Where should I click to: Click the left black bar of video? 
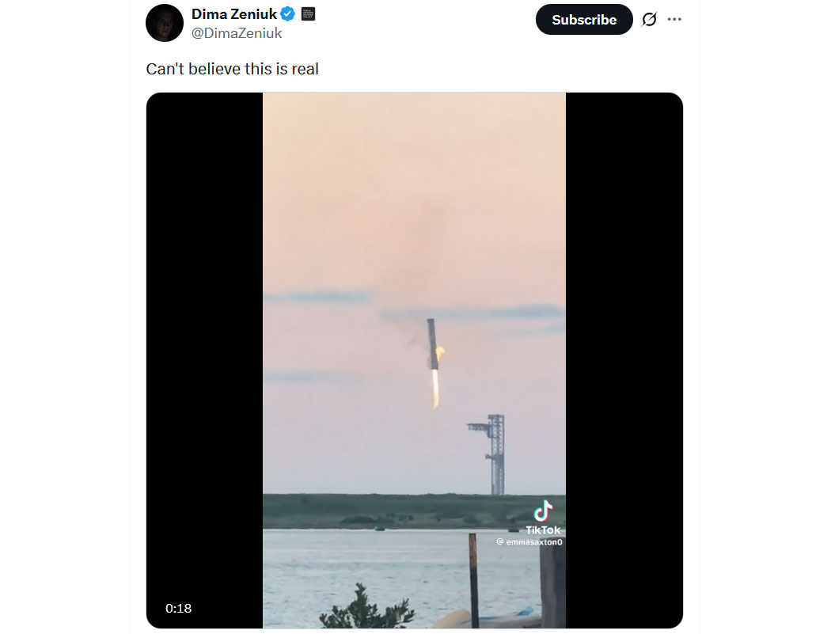[x=204, y=356]
